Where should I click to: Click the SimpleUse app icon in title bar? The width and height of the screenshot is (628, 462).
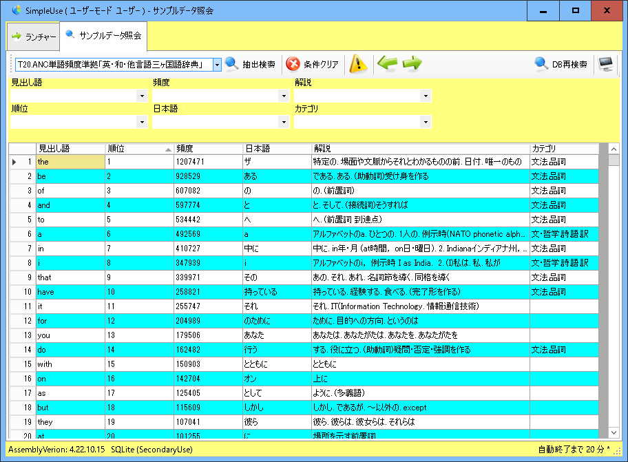[x=17, y=10]
